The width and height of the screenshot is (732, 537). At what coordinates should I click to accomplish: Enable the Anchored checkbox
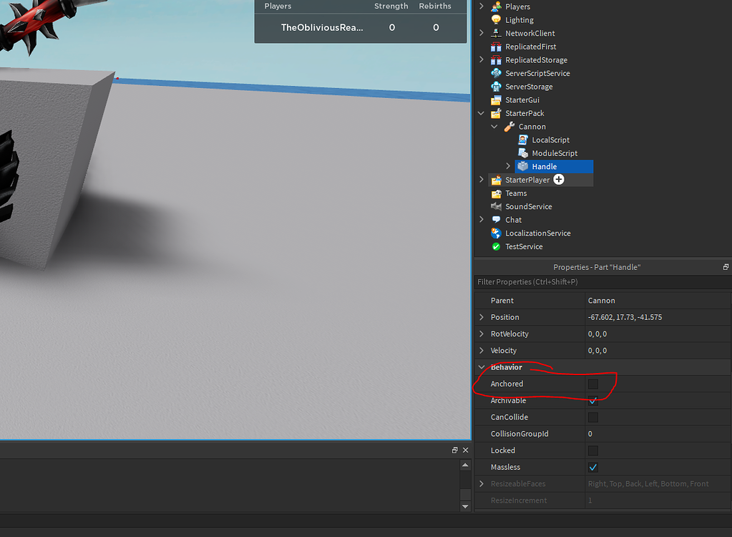click(592, 384)
